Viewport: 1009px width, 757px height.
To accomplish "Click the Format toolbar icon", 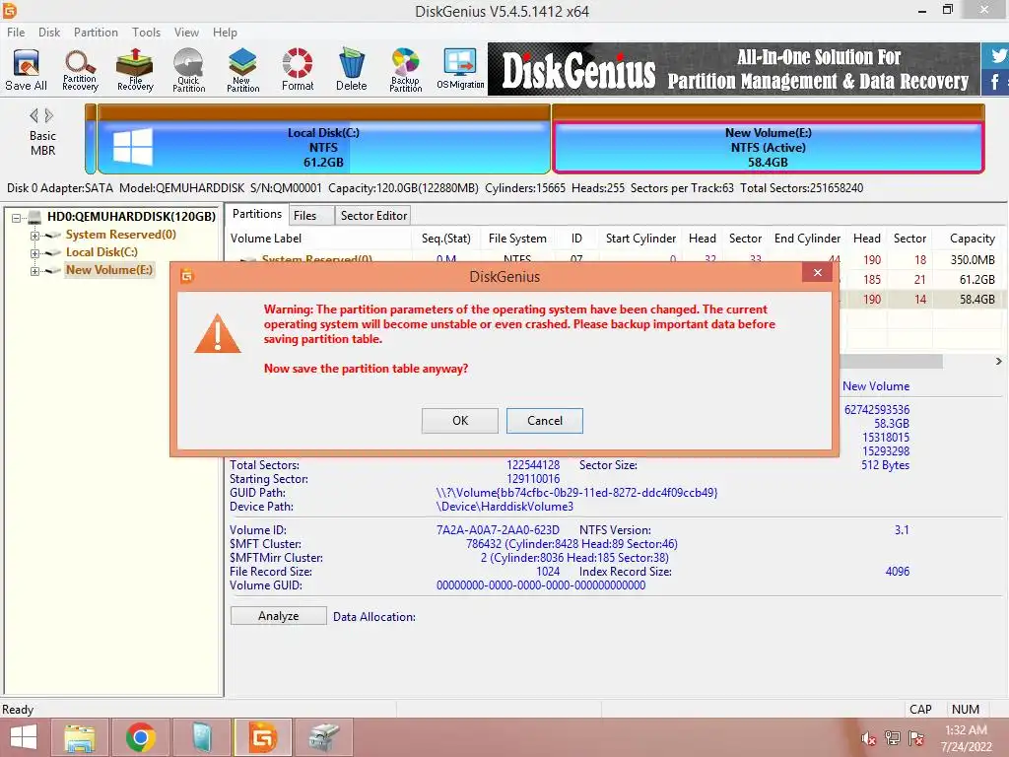I will [x=298, y=69].
